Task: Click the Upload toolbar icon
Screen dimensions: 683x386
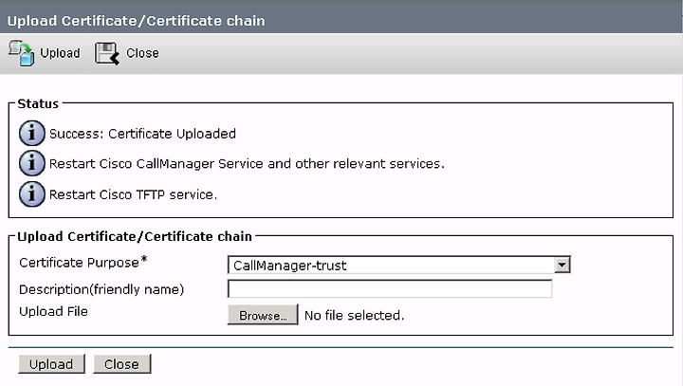Action: coord(21,53)
